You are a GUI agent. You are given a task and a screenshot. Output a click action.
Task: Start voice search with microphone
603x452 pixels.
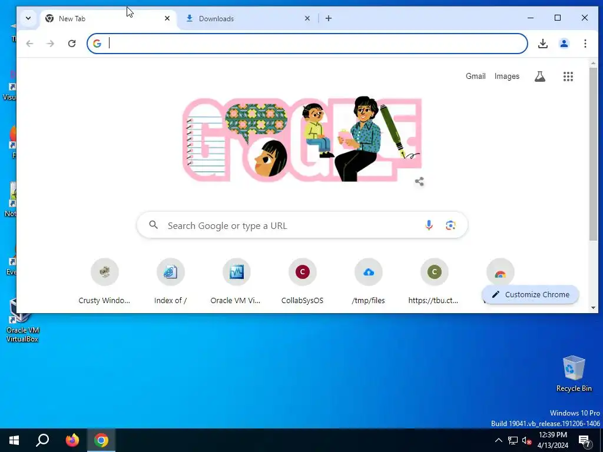[x=429, y=225]
